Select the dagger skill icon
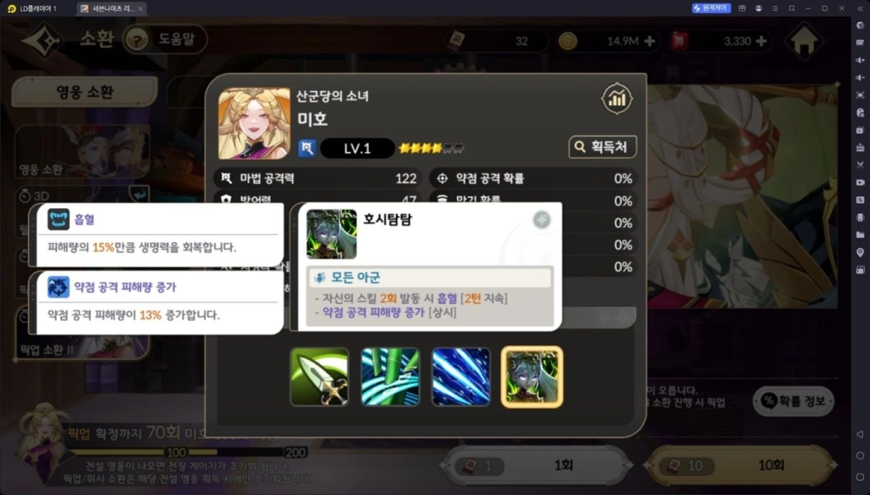 click(x=319, y=377)
